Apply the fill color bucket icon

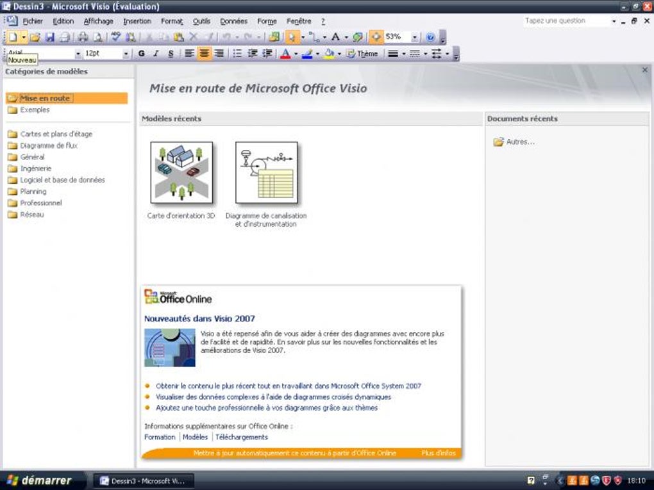[329, 53]
